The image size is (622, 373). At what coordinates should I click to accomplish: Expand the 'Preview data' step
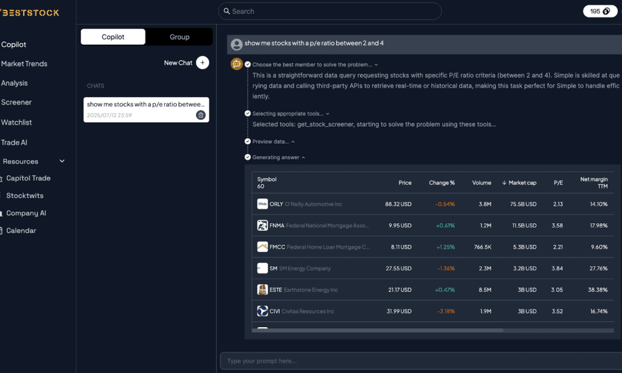coord(293,142)
